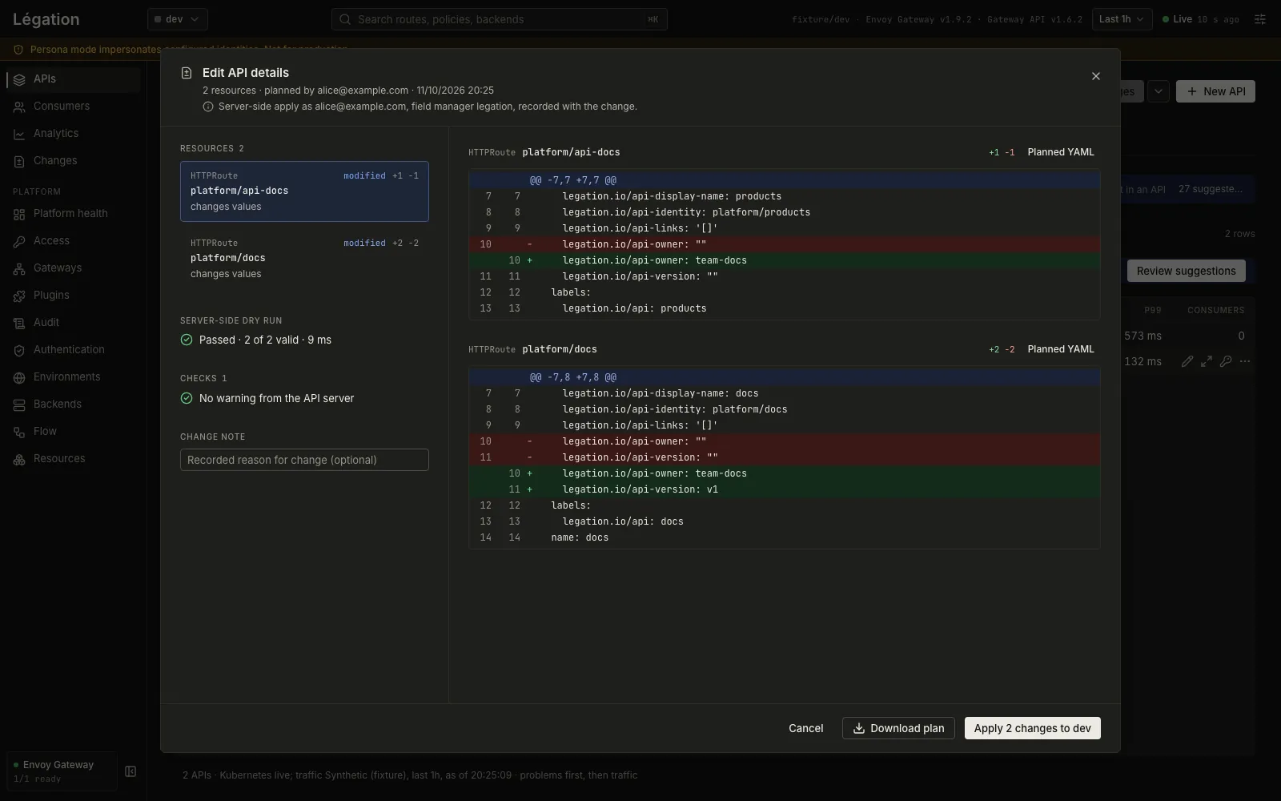
Task: Click the Analytics chart icon
Action: tap(19, 134)
